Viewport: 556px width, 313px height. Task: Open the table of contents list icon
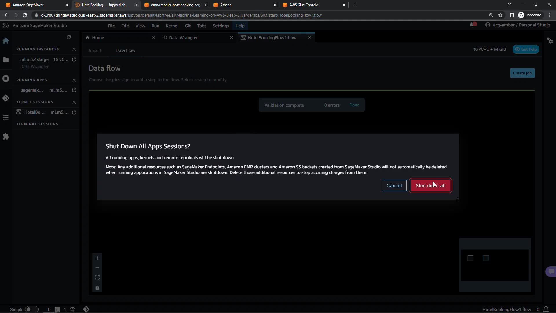(6, 118)
